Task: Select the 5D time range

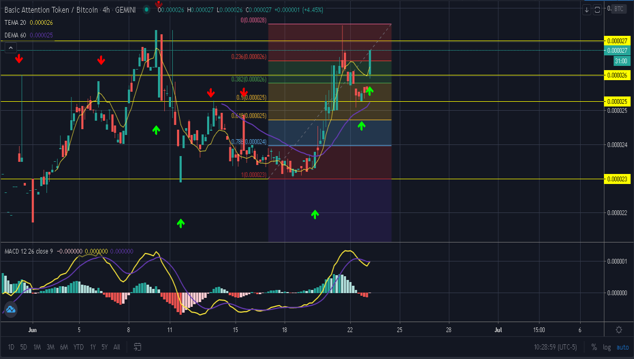Action: [x=24, y=347]
